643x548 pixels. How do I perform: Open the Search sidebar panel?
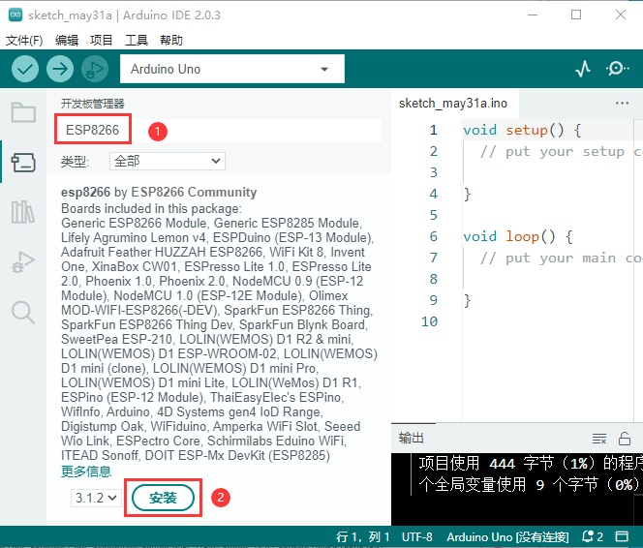pyautogui.click(x=23, y=313)
